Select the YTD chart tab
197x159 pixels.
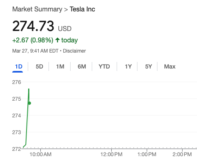coord(104,66)
